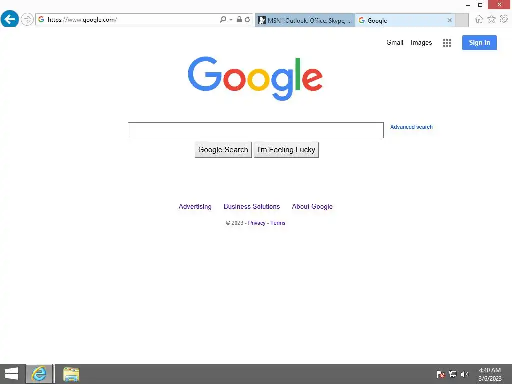
Task: Click the Google logo
Action: click(x=255, y=78)
